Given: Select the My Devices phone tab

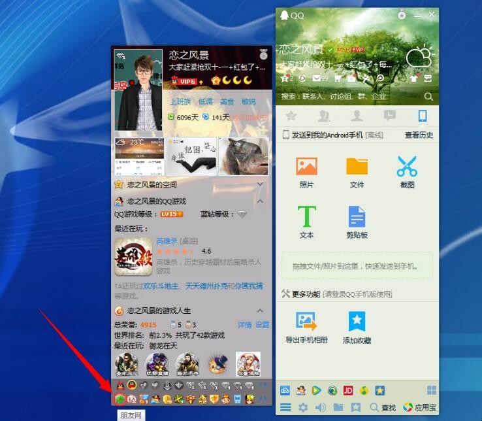Looking at the screenshot, I should click(x=423, y=116).
